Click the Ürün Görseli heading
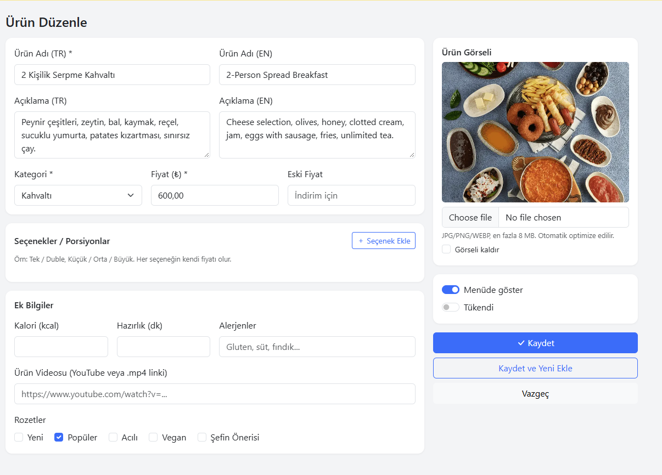This screenshot has height=475, width=662. click(x=467, y=53)
